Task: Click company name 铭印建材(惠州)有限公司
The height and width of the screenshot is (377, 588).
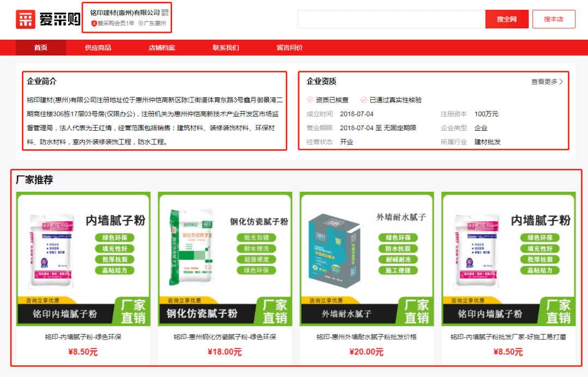Action: (x=125, y=13)
